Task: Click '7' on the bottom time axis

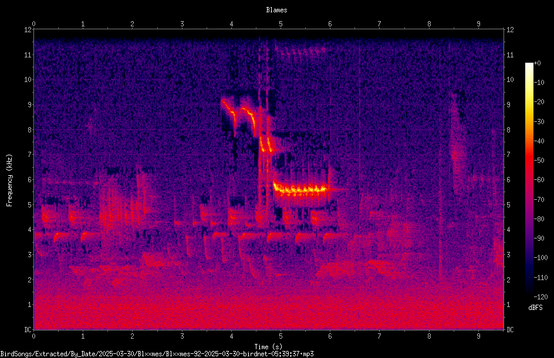Action: pos(380,336)
